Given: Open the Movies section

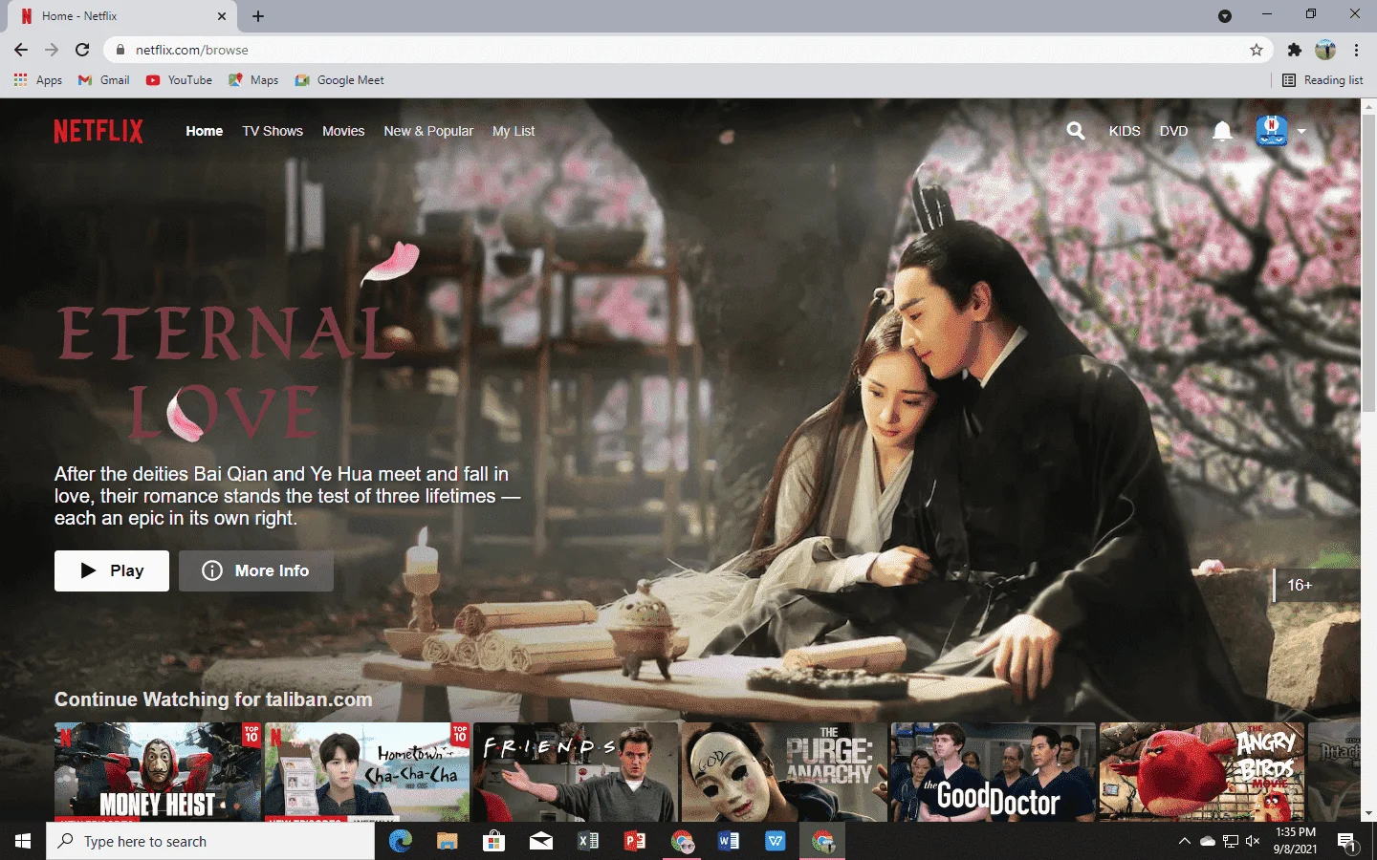Looking at the screenshot, I should pyautogui.click(x=343, y=131).
